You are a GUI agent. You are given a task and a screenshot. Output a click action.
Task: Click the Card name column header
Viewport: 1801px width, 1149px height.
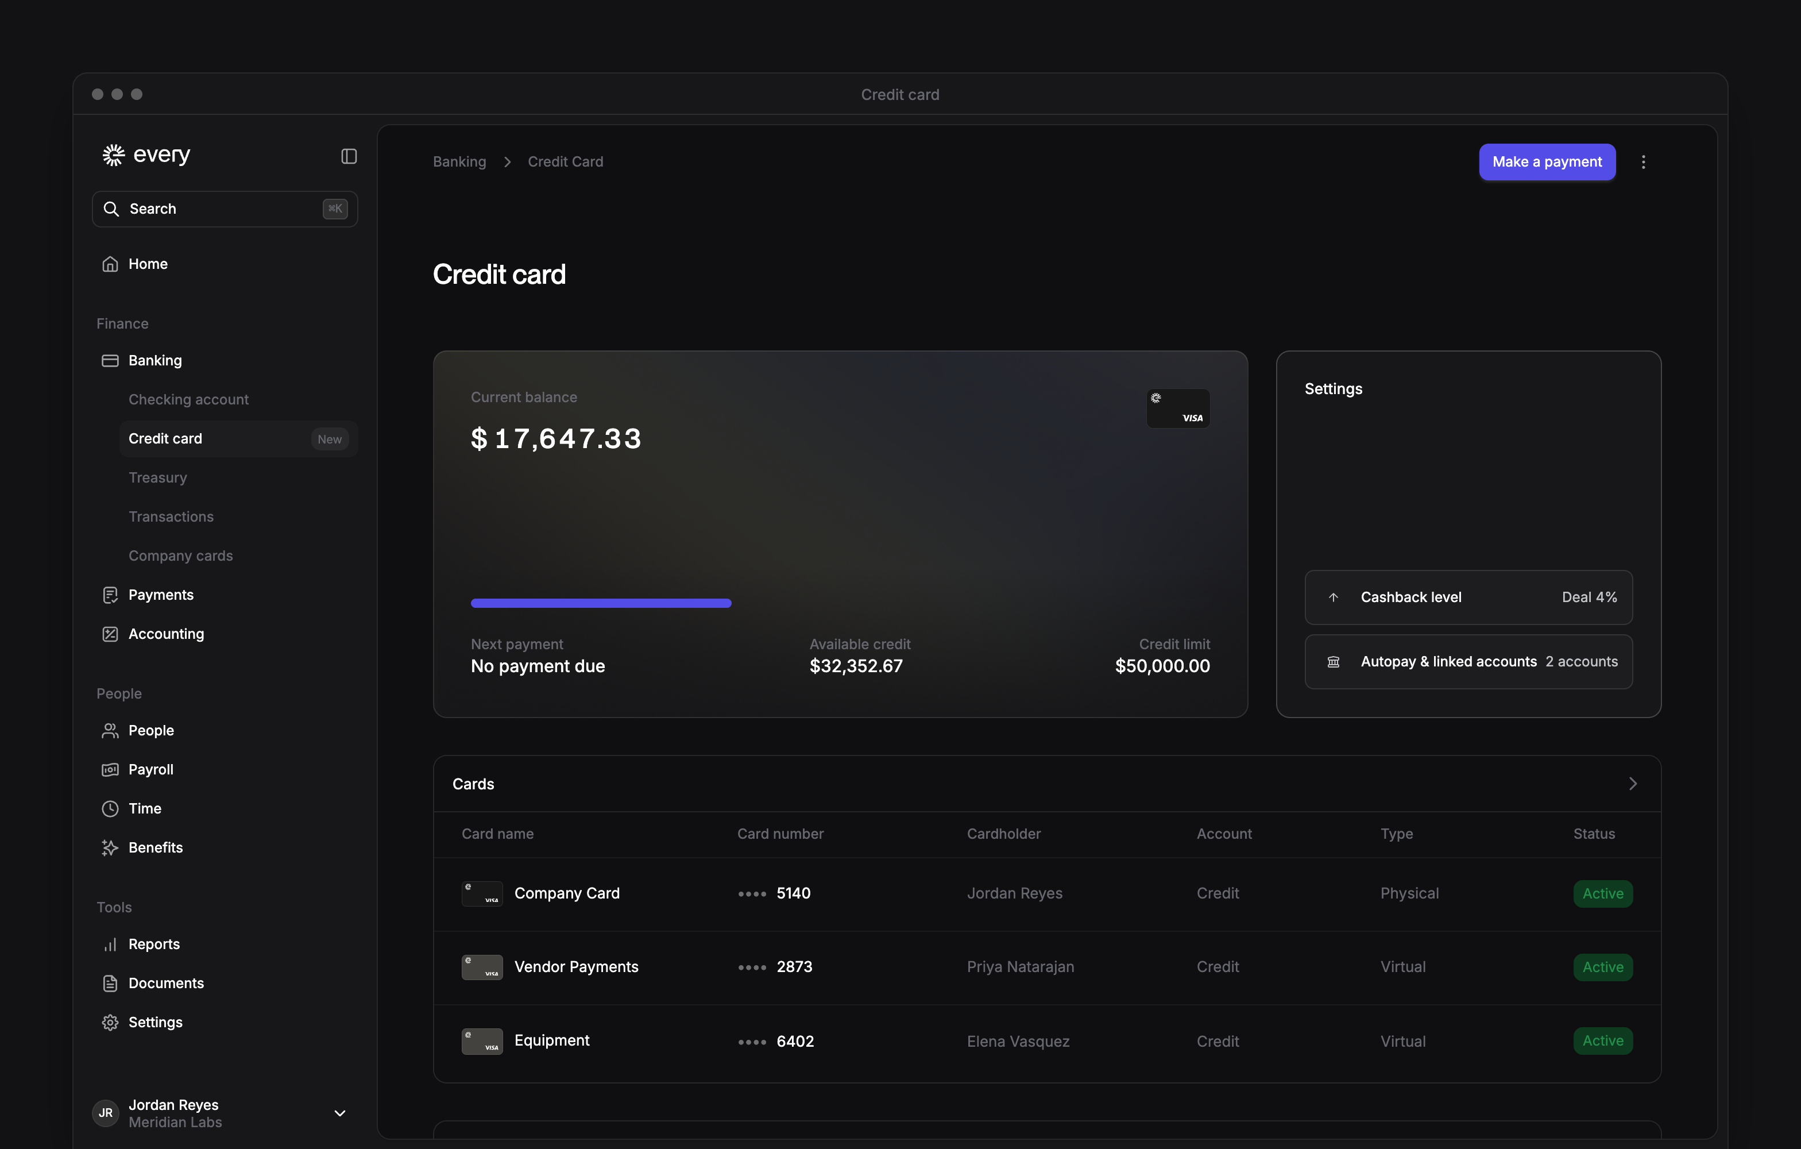(x=497, y=834)
